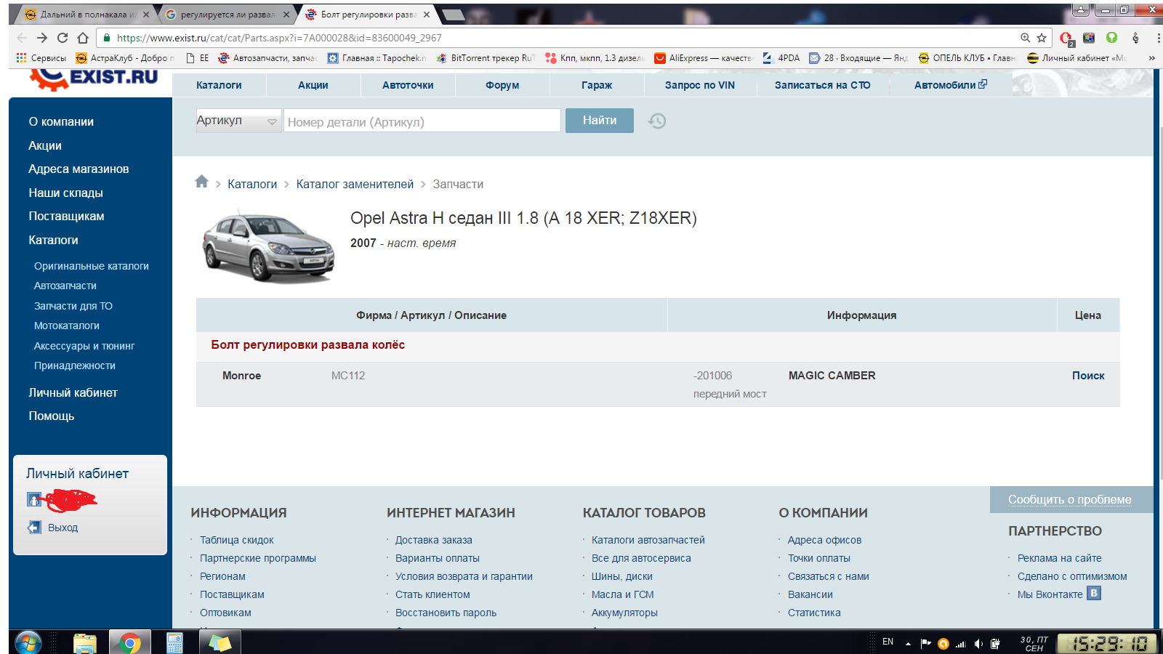Click Сообщить о проблеме button

coord(1070,499)
